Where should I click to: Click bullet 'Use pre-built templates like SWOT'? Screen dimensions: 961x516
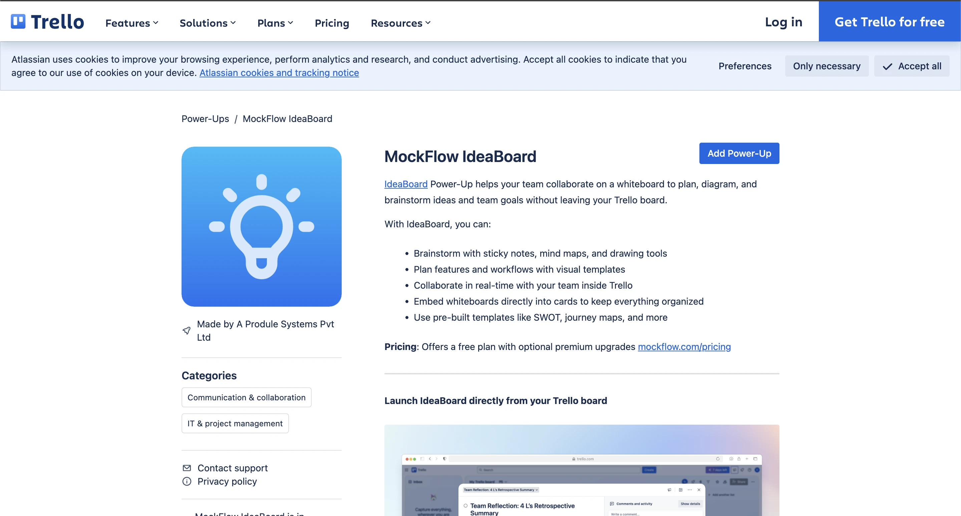(x=541, y=317)
